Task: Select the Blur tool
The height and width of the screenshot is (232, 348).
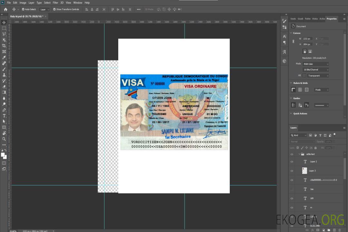Action: pos(4,98)
